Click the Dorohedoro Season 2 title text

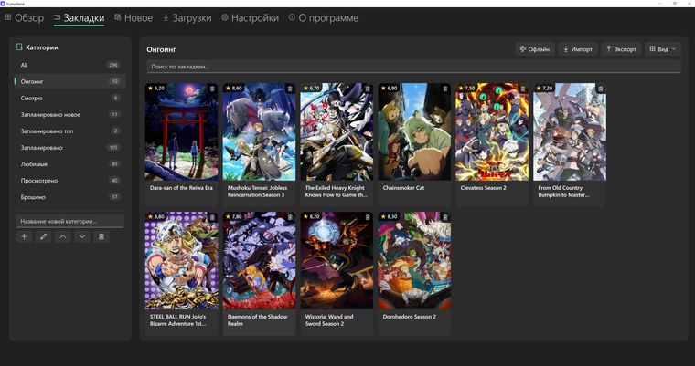click(409, 317)
